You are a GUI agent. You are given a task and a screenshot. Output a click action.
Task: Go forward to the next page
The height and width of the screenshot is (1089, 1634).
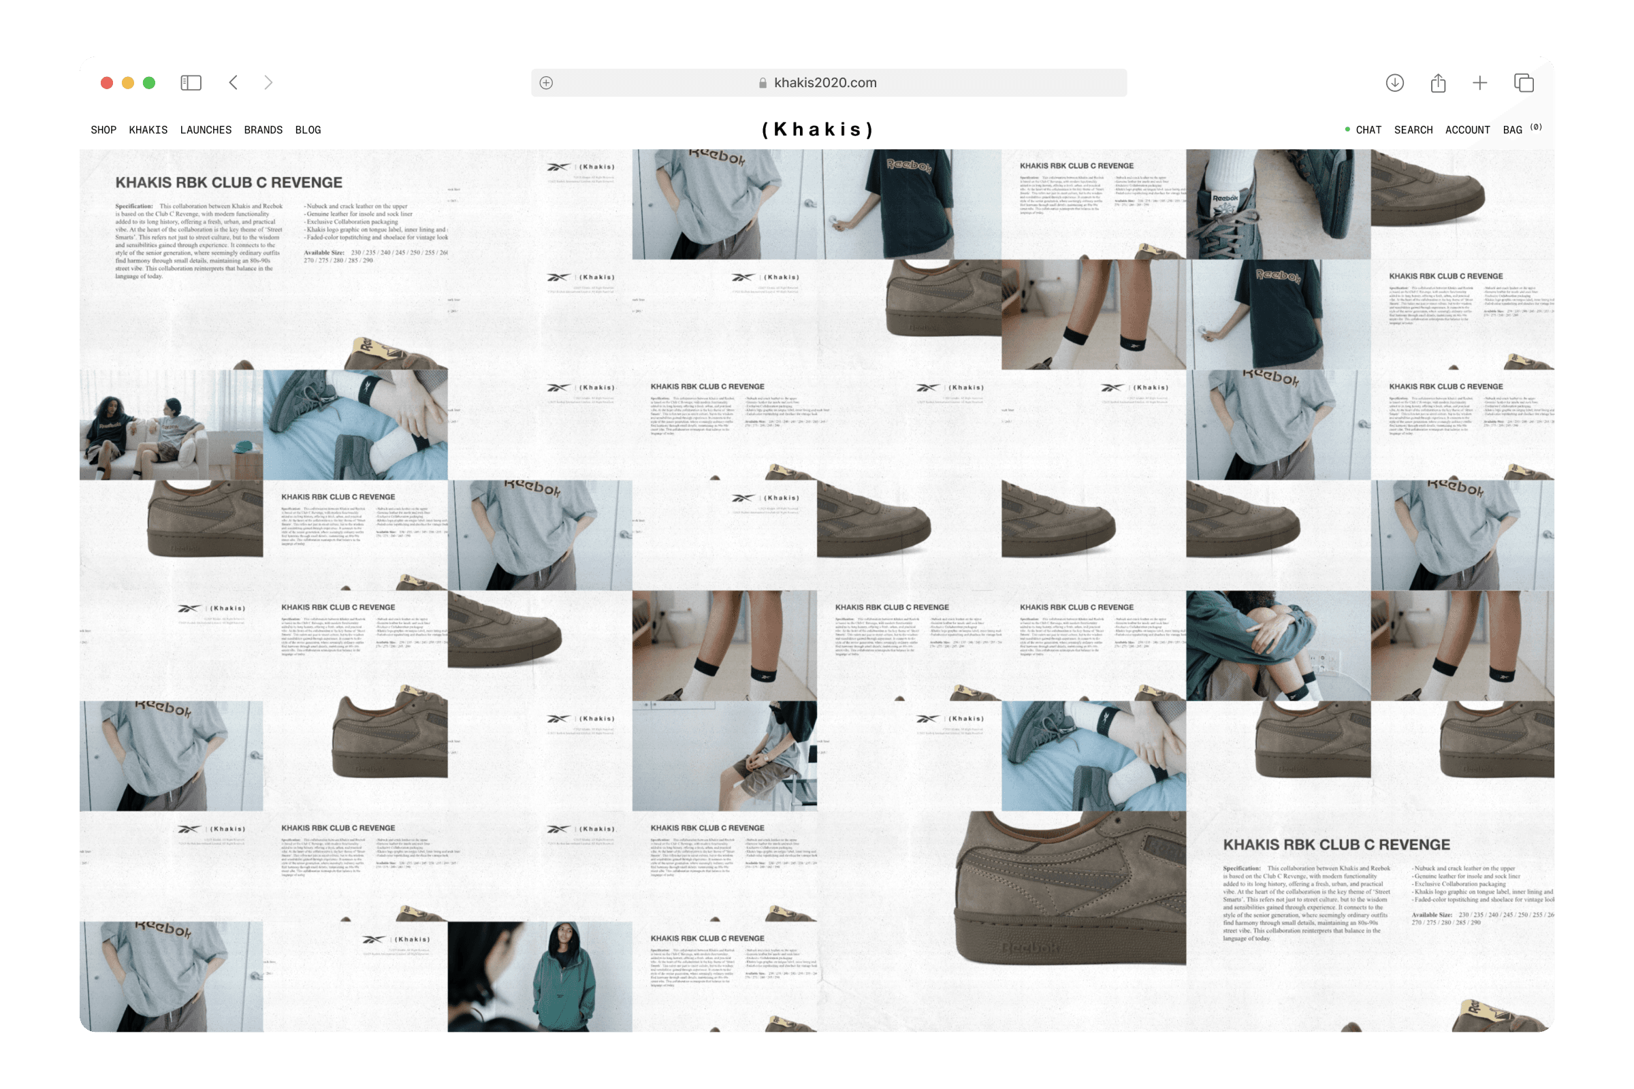tap(268, 82)
